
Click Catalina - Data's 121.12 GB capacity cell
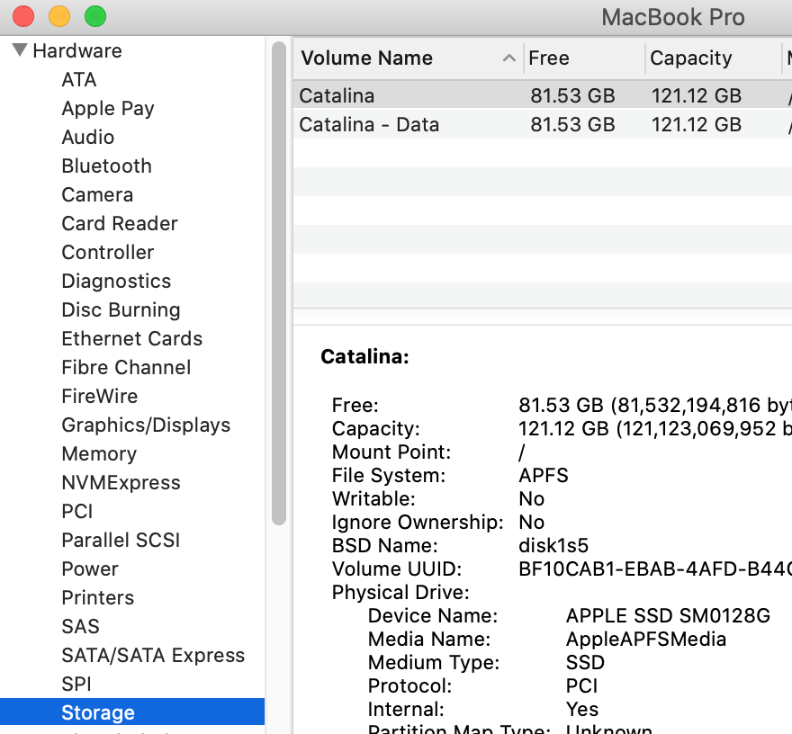click(696, 124)
